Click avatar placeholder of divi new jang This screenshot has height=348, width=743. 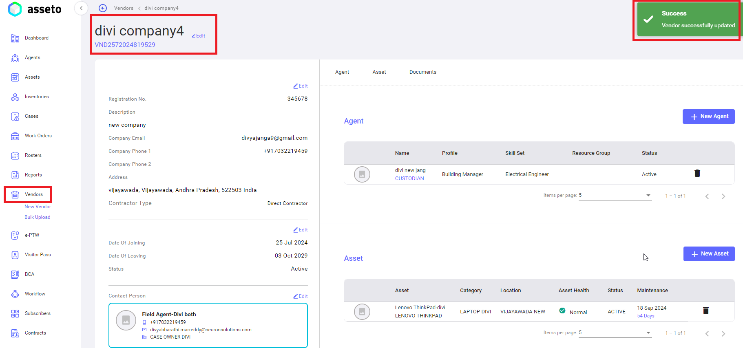362,174
